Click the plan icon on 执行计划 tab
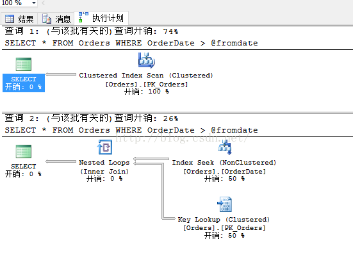Viewport: 353px width, 262px height. (83, 17)
